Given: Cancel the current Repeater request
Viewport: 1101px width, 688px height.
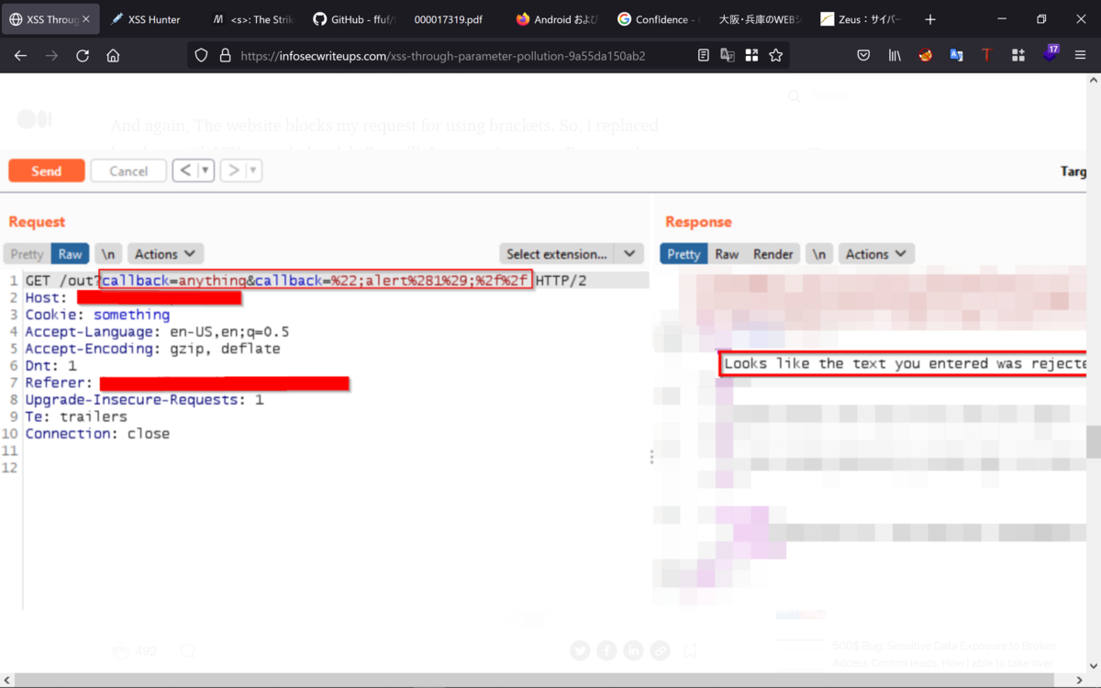Looking at the screenshot, I should tap(128, 170).
